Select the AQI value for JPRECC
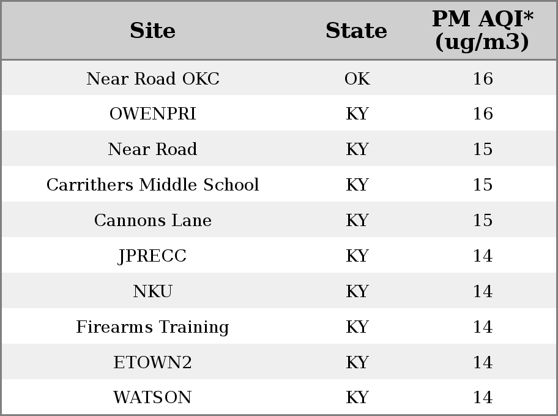558x416 pixels. click(x=483, y=255)
